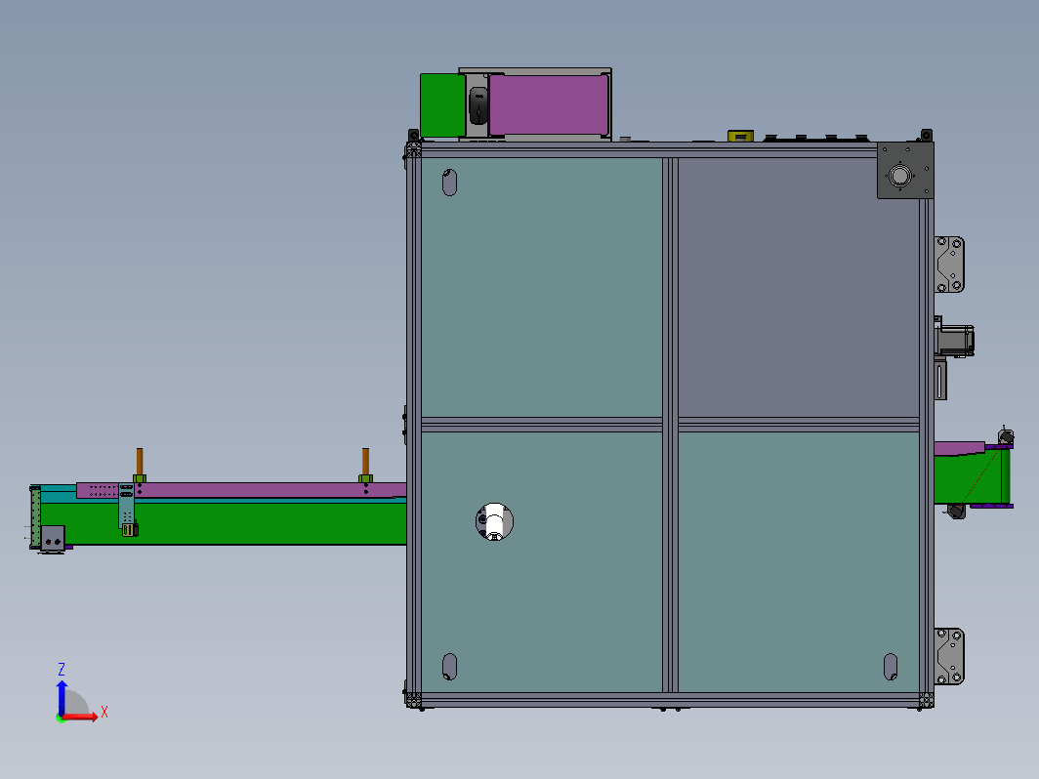
Task: Select the green box atop the enclosure
Action: (x=442, y=105)
